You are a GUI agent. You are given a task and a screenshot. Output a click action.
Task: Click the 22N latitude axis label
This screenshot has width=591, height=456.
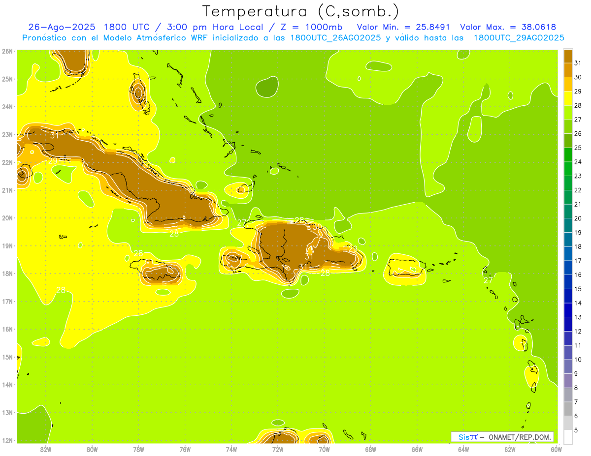[7, 162]
